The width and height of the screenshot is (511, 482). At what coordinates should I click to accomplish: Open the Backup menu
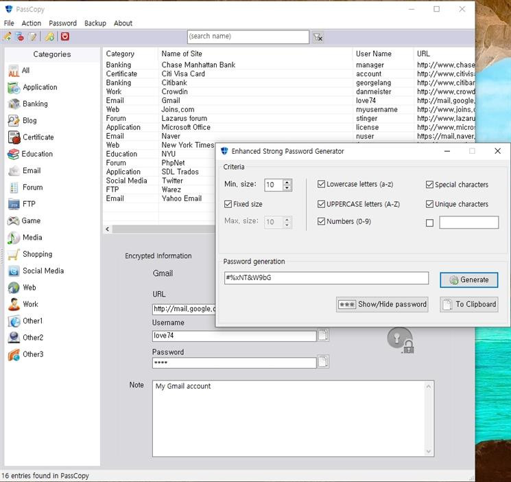[95, 23]
